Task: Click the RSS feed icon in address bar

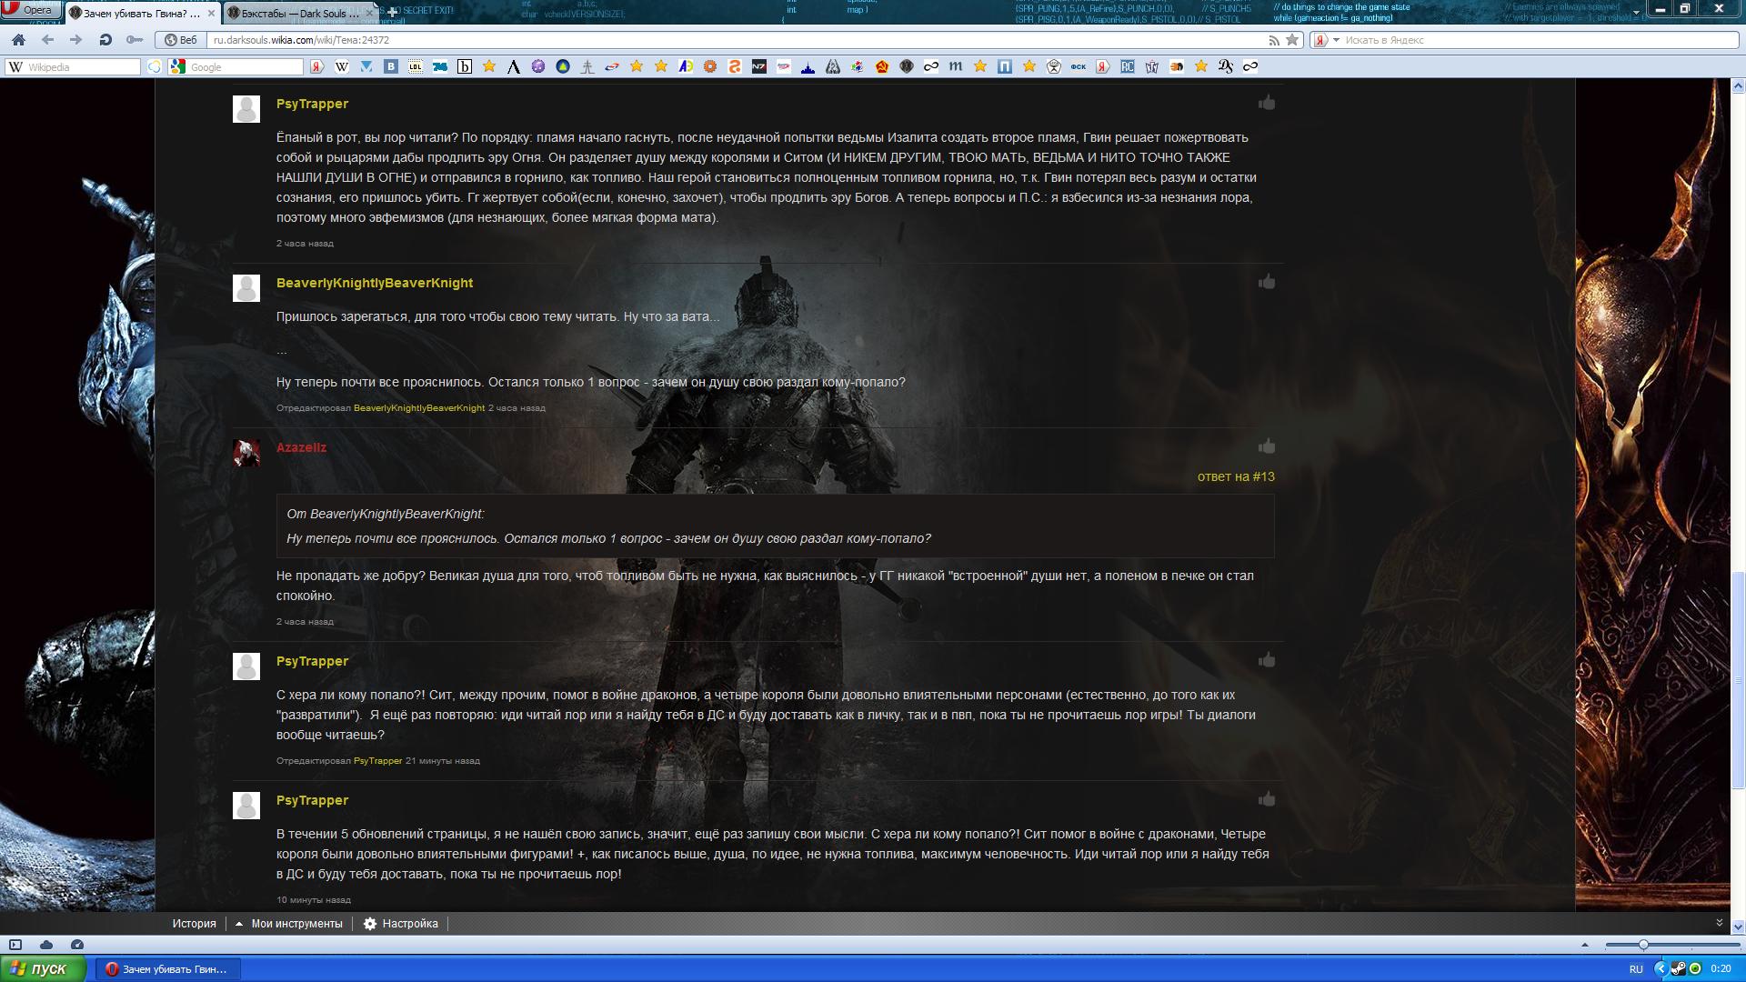Action: (1274, 40)
